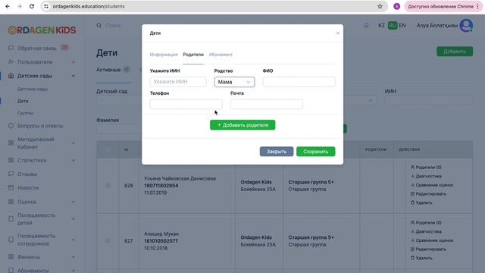The height and width of the screenshot is (273, 485).
Task: Click Удалить for student 827
Action: (x=421, y=258)
